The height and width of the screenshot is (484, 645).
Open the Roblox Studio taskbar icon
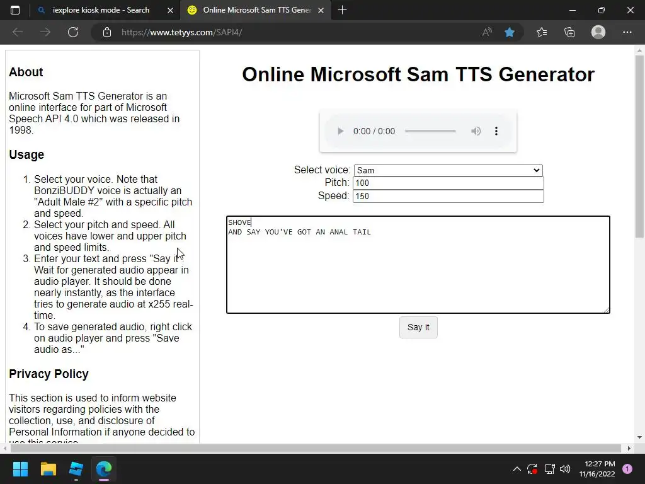pos(76,469)
